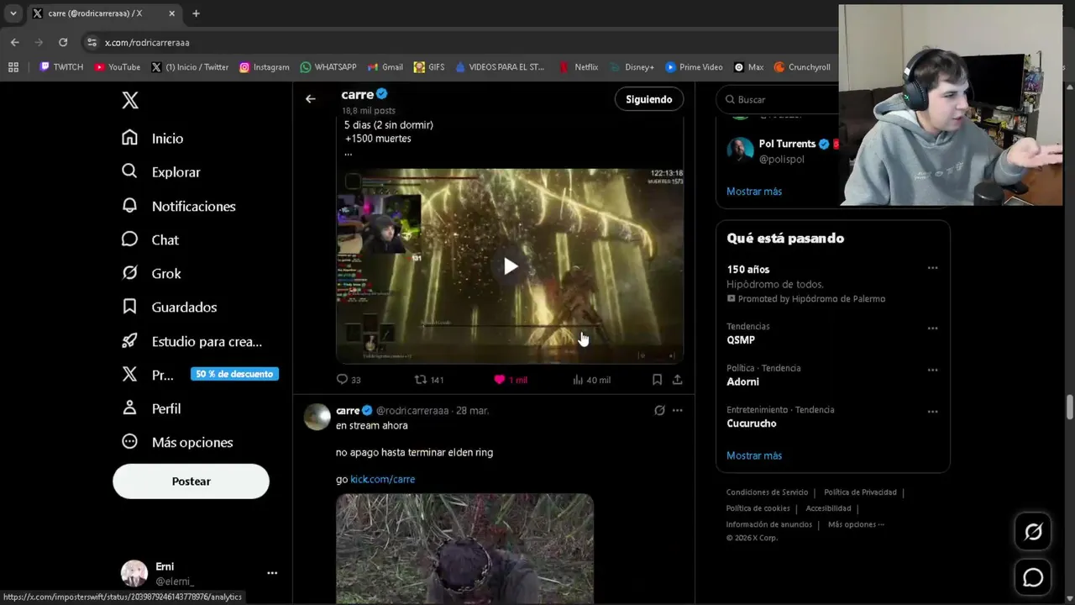Open Chat in the sidebar

click(x=150, y=239)
